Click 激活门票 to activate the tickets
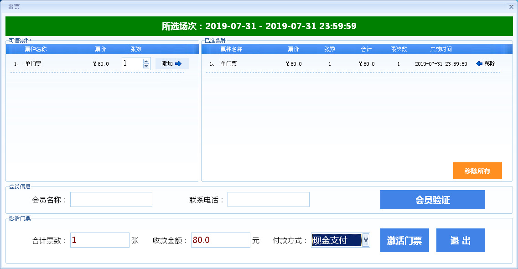 coord(404,240)
